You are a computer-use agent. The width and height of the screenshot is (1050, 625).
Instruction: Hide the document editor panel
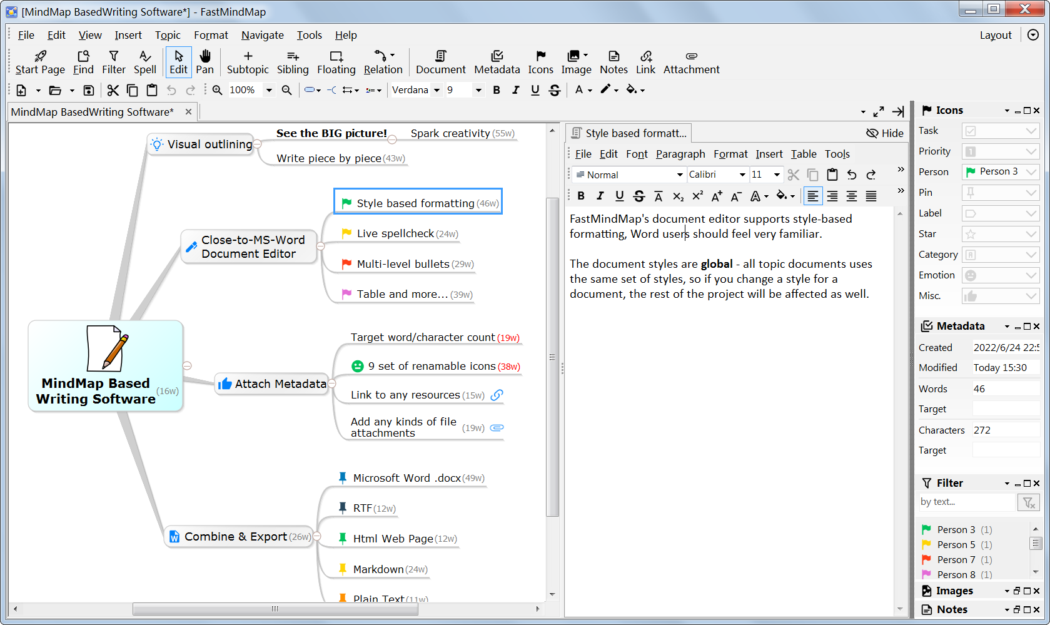pyautogui.click(x=884, y=133)
